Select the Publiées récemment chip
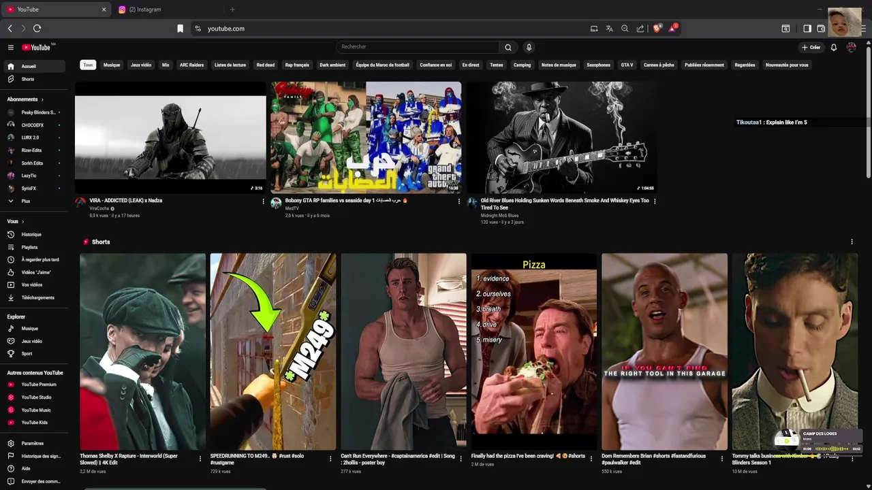 tap(704, 65)
